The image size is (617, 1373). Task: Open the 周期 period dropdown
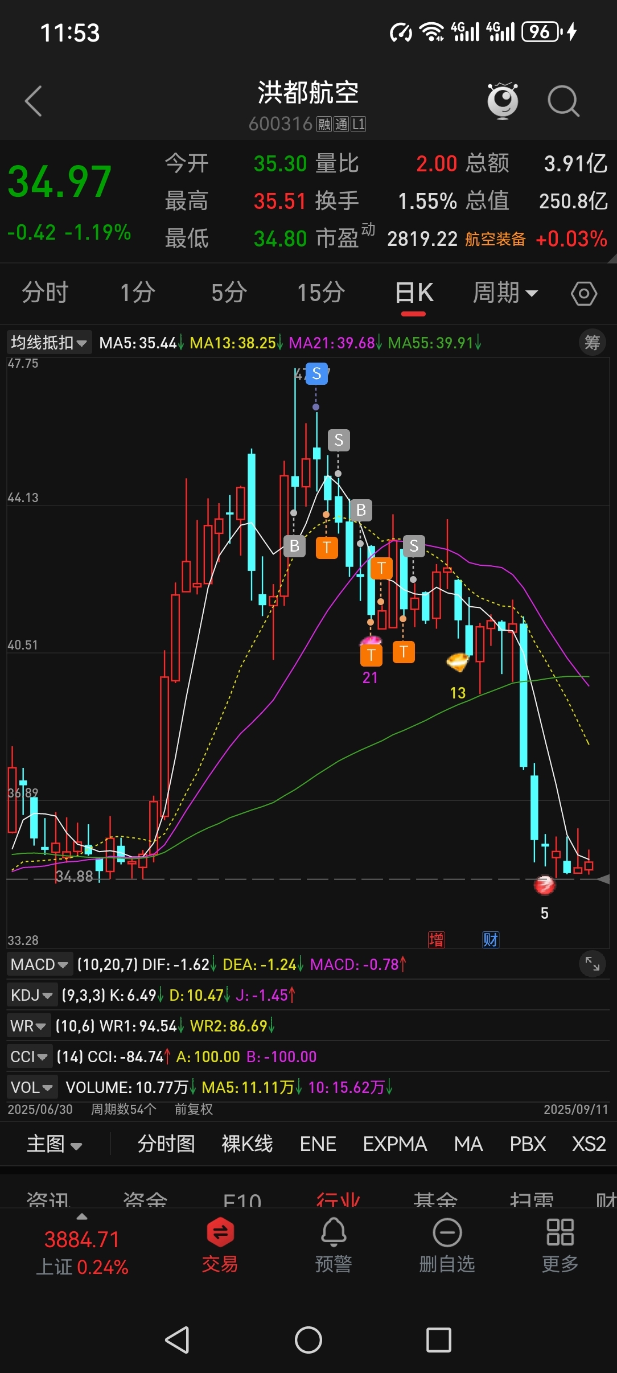505,293
